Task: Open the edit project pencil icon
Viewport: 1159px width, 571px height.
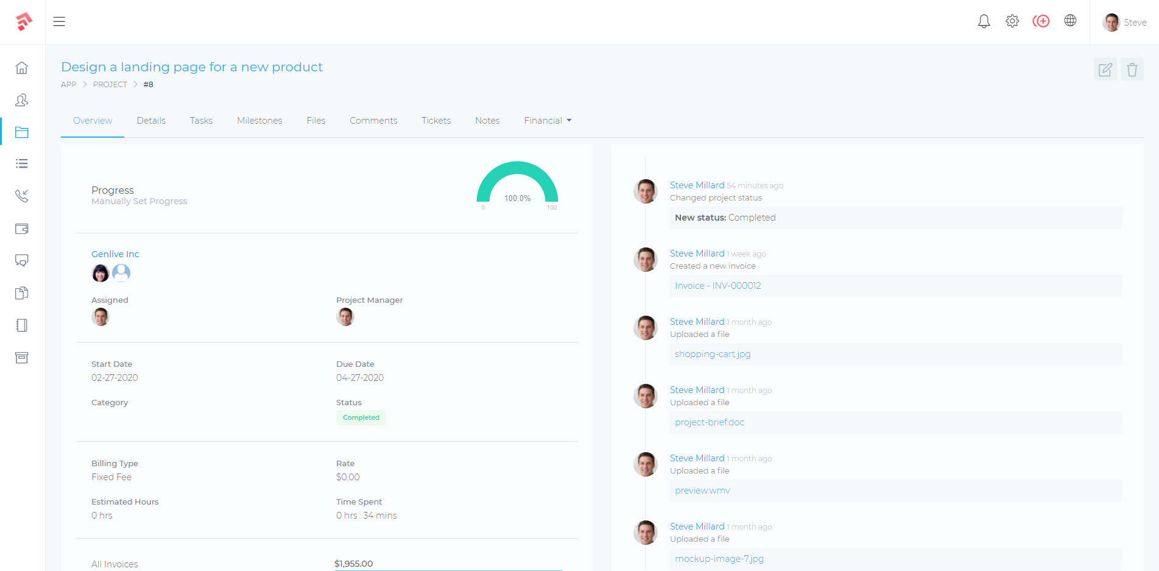Action: click(1105, 69)
